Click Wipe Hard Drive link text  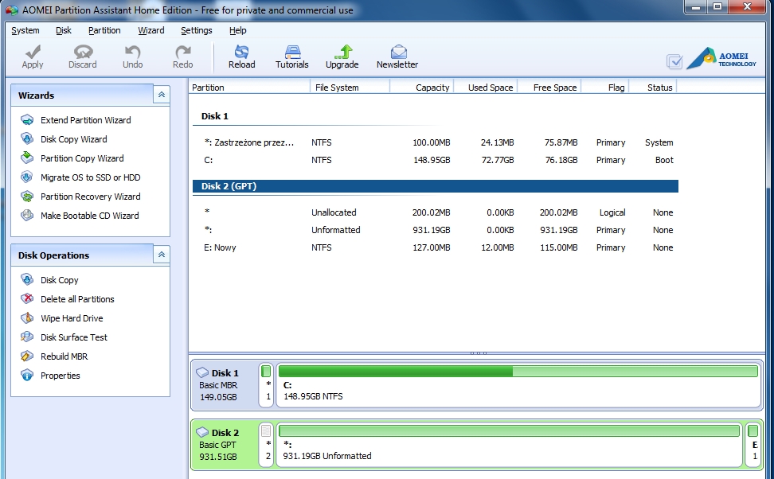click(72, 318)
